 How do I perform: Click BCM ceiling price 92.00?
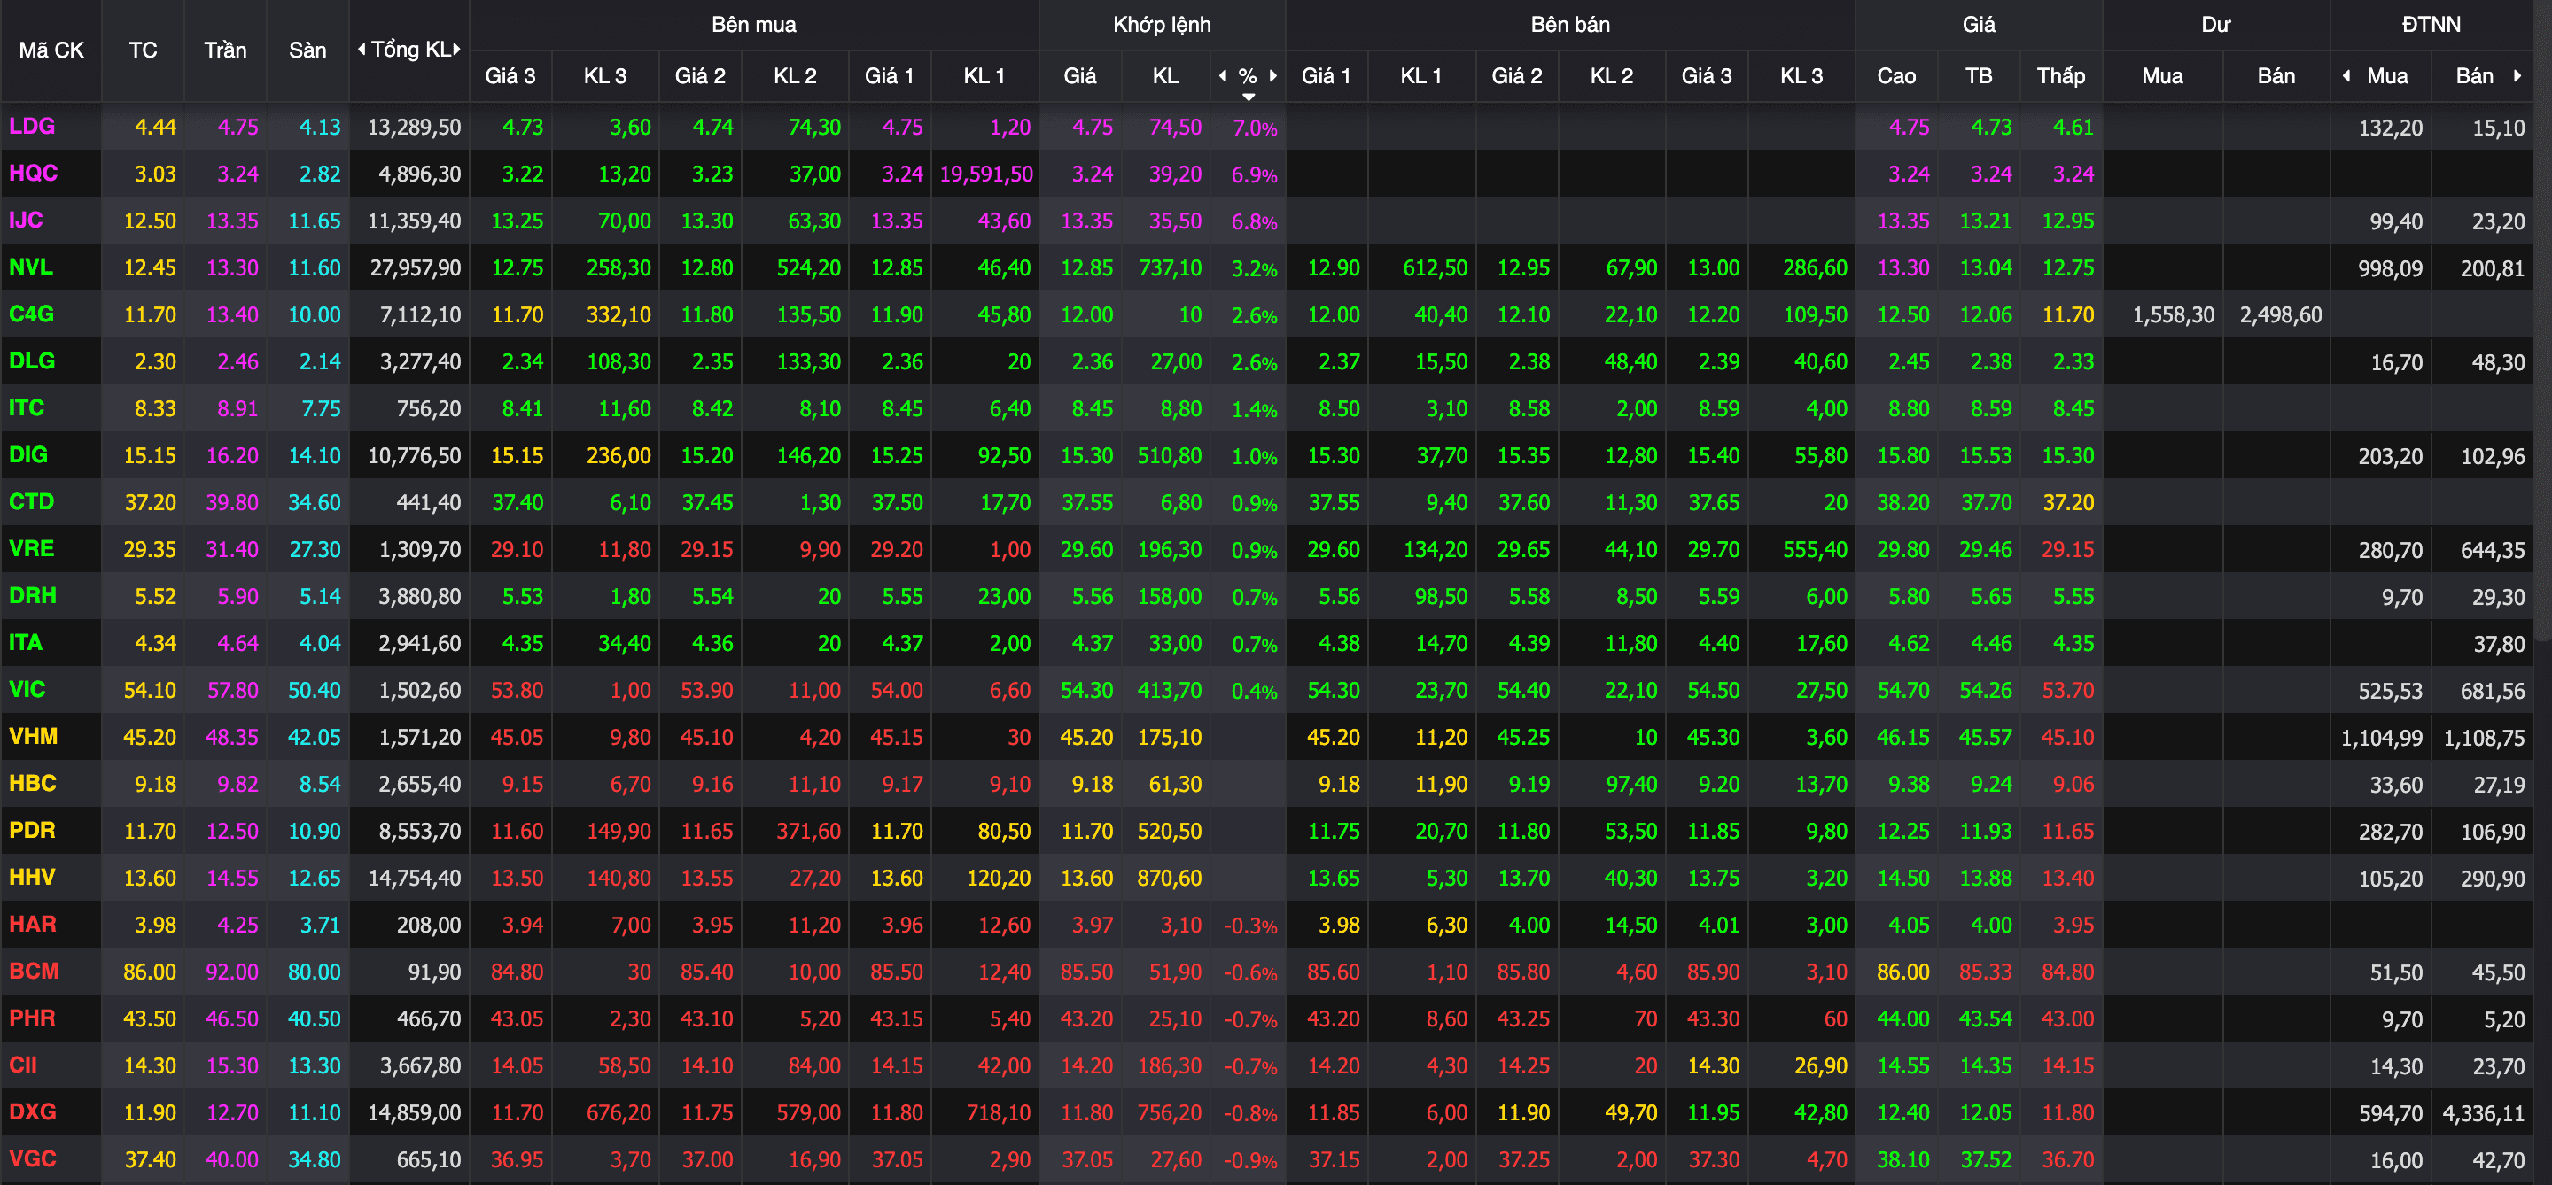232,972
